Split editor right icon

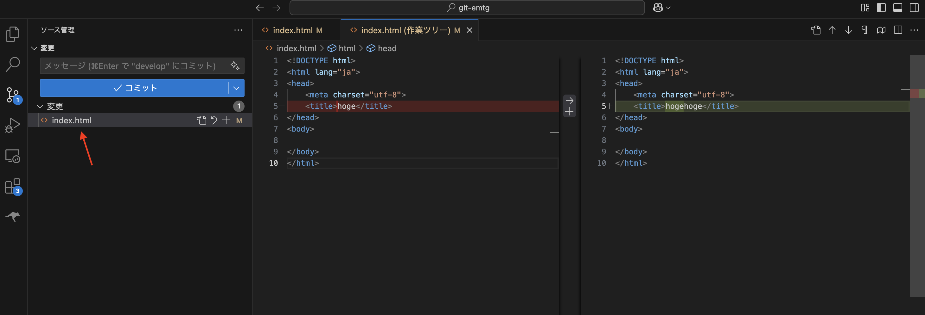point(898,30)
